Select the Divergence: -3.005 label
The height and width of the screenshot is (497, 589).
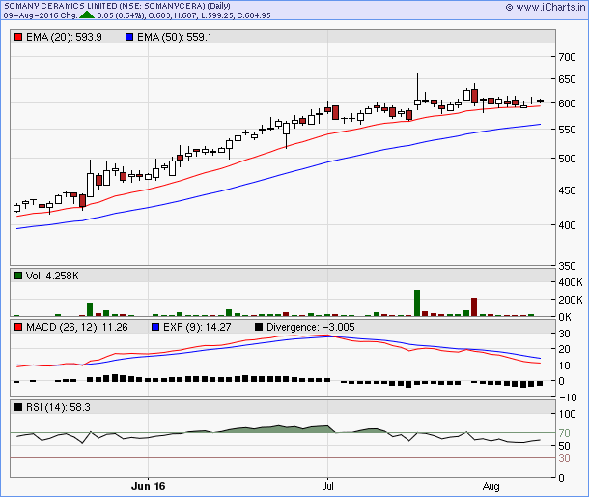tap(311, 327)
